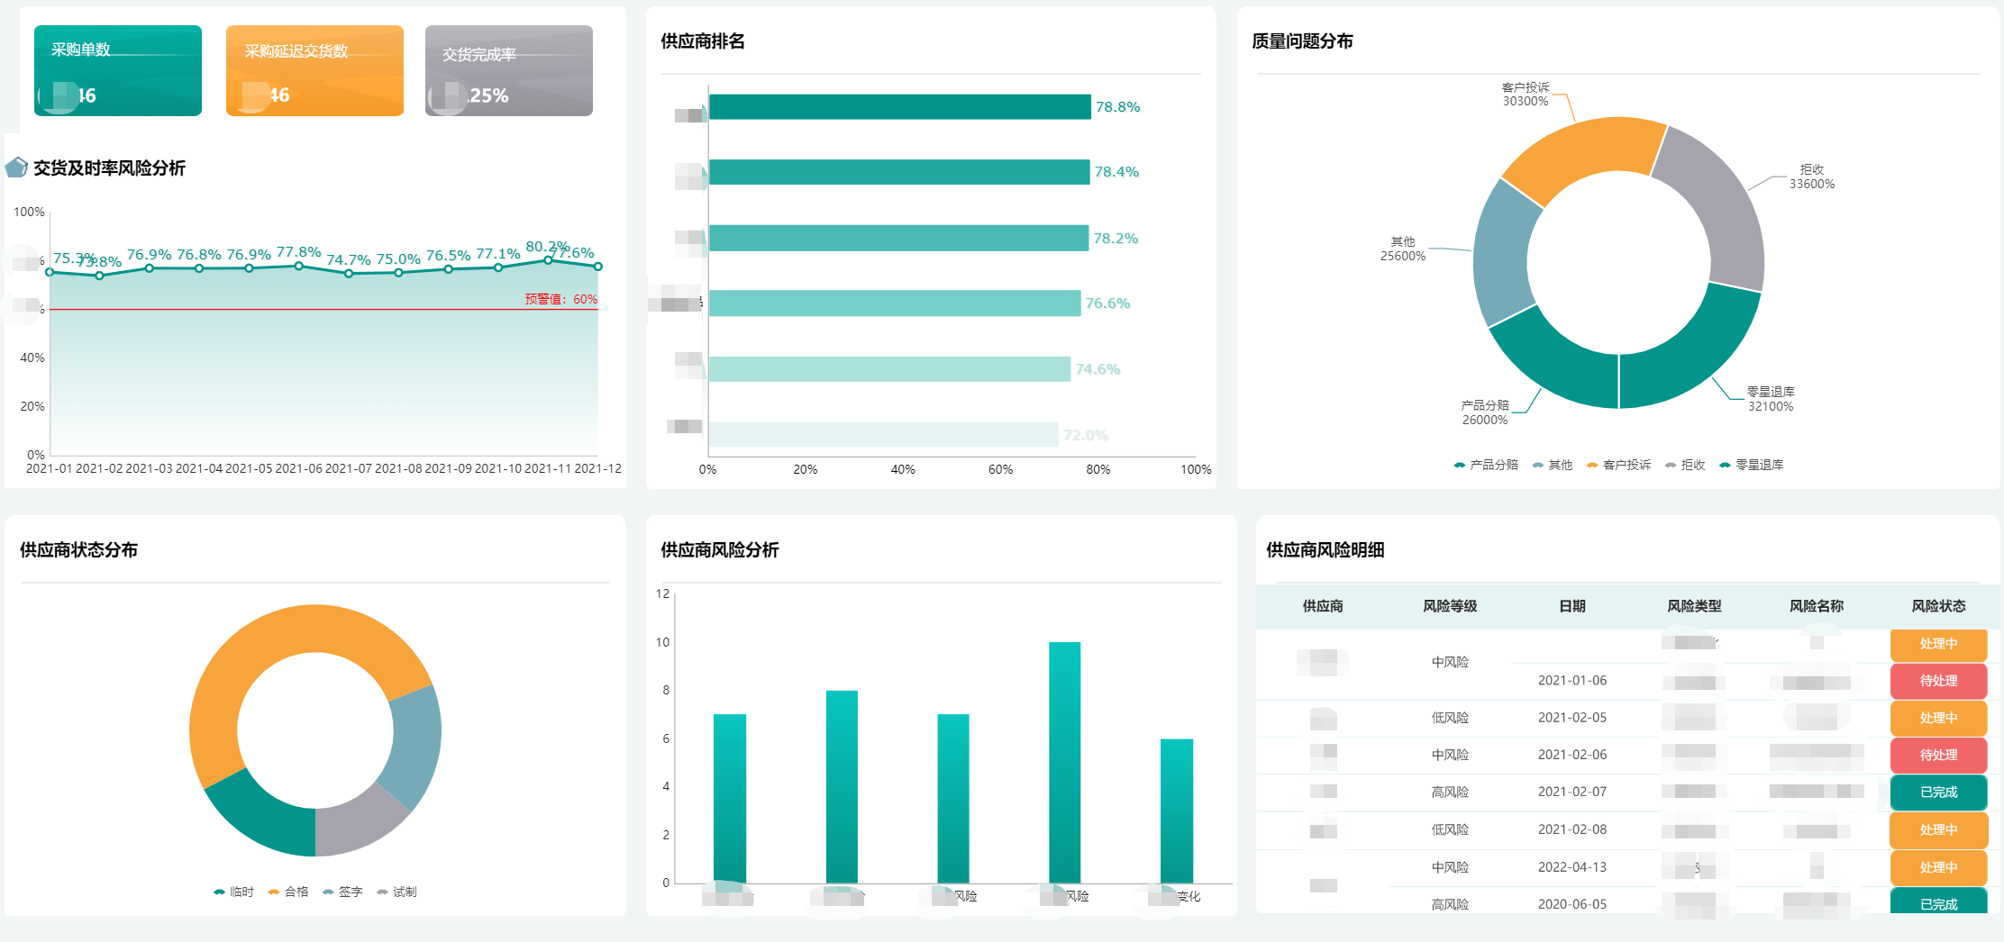Click 处理中 status for 2022-04-13
Screen dimensions: 2004x942
pos(1939,867)
